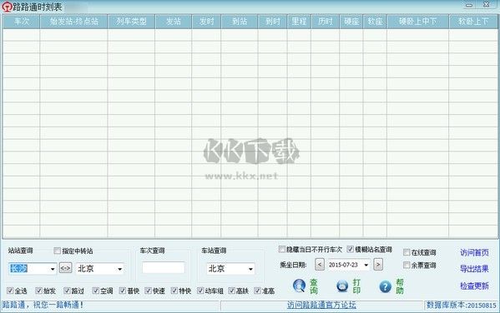The width and height of the screenshot is (500, 313).
Task: Go to previous date with < button
Action: click(320, 265)
